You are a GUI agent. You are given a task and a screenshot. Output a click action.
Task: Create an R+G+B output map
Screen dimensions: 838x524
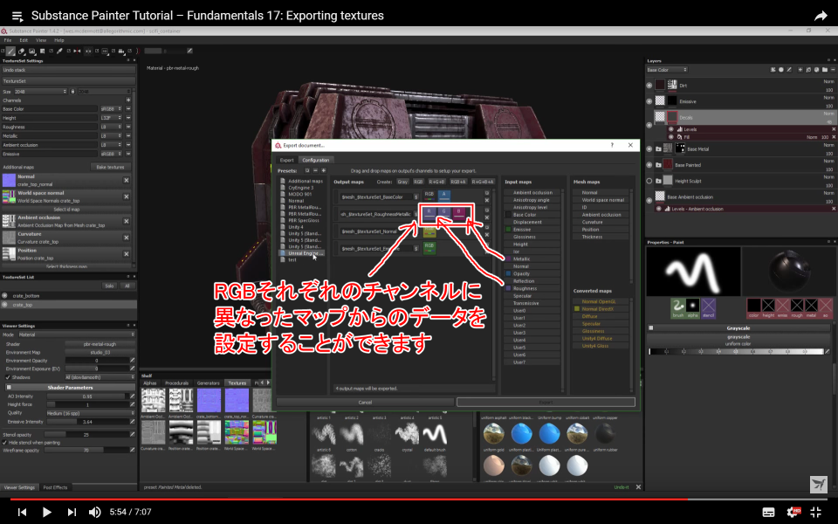click(x=436, y=182)
